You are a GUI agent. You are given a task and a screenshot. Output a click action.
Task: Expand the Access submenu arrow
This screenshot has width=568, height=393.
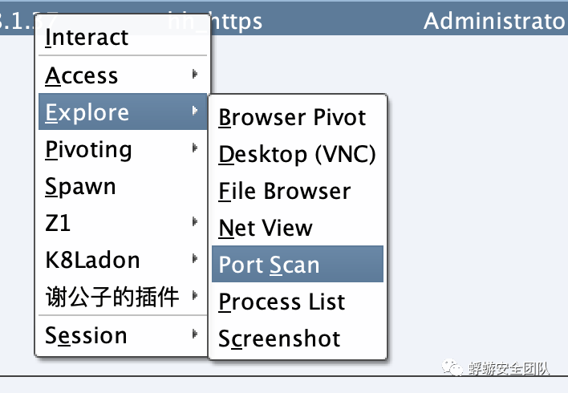[195, 75]
